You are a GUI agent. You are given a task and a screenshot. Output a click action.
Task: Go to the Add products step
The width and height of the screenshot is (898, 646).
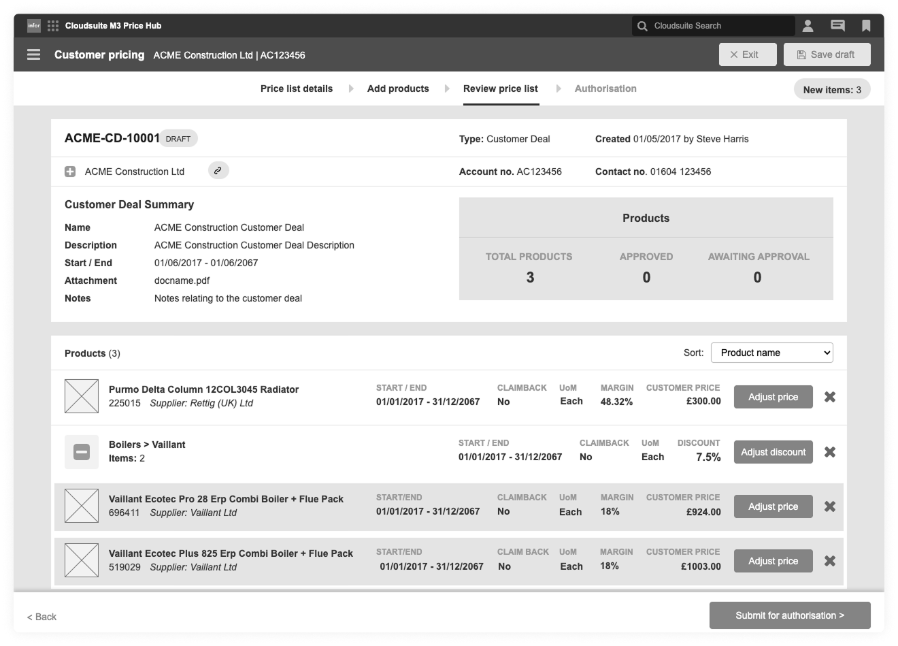click(398, 88)
